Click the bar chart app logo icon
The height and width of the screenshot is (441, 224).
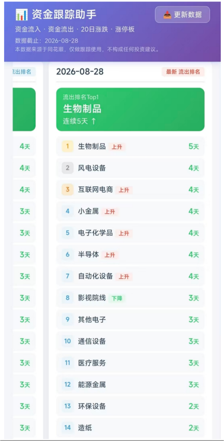[21, 15]
